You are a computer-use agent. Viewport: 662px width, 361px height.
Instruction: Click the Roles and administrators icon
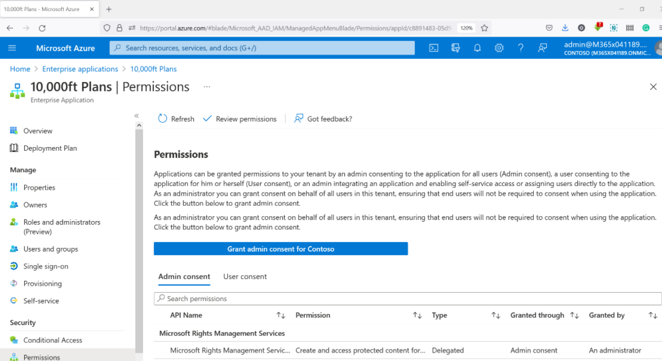coord(14,222)
